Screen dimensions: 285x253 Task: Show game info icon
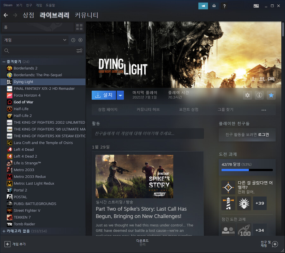(259, 95)
